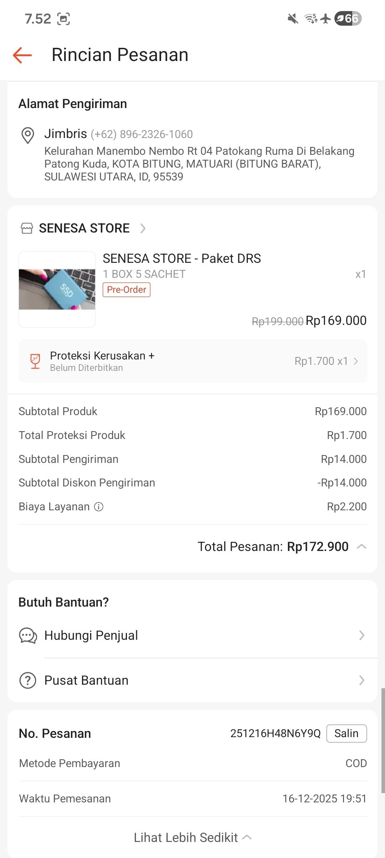Tap the screenshot indicator in status bar
Viewport: 385px width, 858px height.
pyautogui.click(x=63, y=19)
